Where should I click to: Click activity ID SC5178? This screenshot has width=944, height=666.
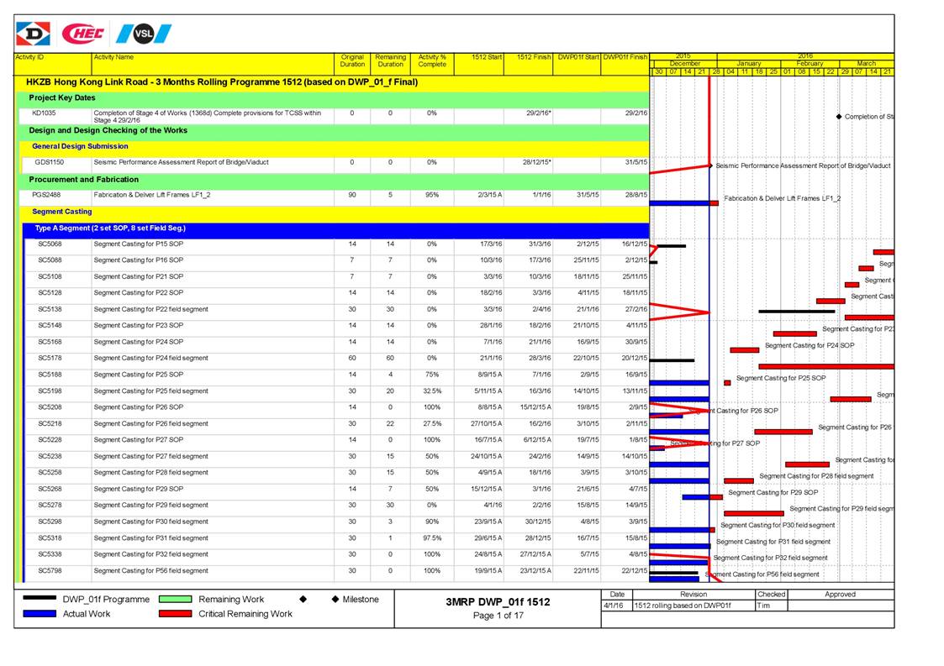[50, 358]
